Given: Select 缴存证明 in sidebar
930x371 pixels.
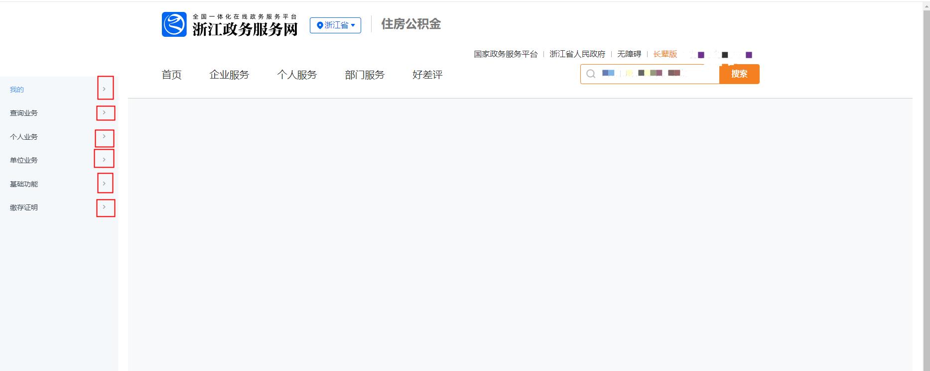Looking at the screenshot, I should coord(24,207).
